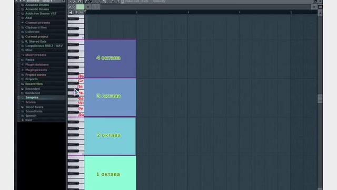This screenshot has height=190, width=337.
Task: Open the Packs folder
Action: click(x=29, y=60)
